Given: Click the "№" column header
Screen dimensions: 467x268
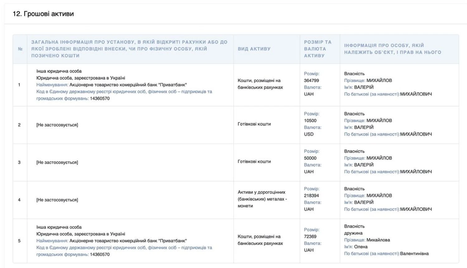Looking at the screenshot, I should click(20, 49).
